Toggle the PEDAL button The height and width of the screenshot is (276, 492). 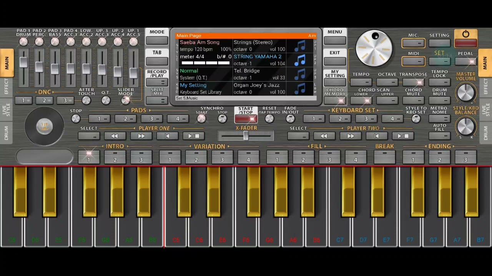pos(465,61)
